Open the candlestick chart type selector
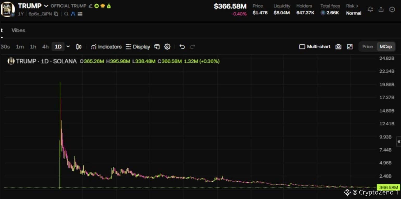The image size is (401, 199). (79, 47)
